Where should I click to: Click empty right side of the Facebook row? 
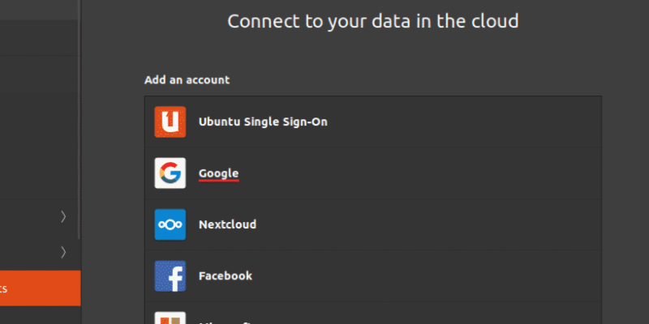click(487, 275)
